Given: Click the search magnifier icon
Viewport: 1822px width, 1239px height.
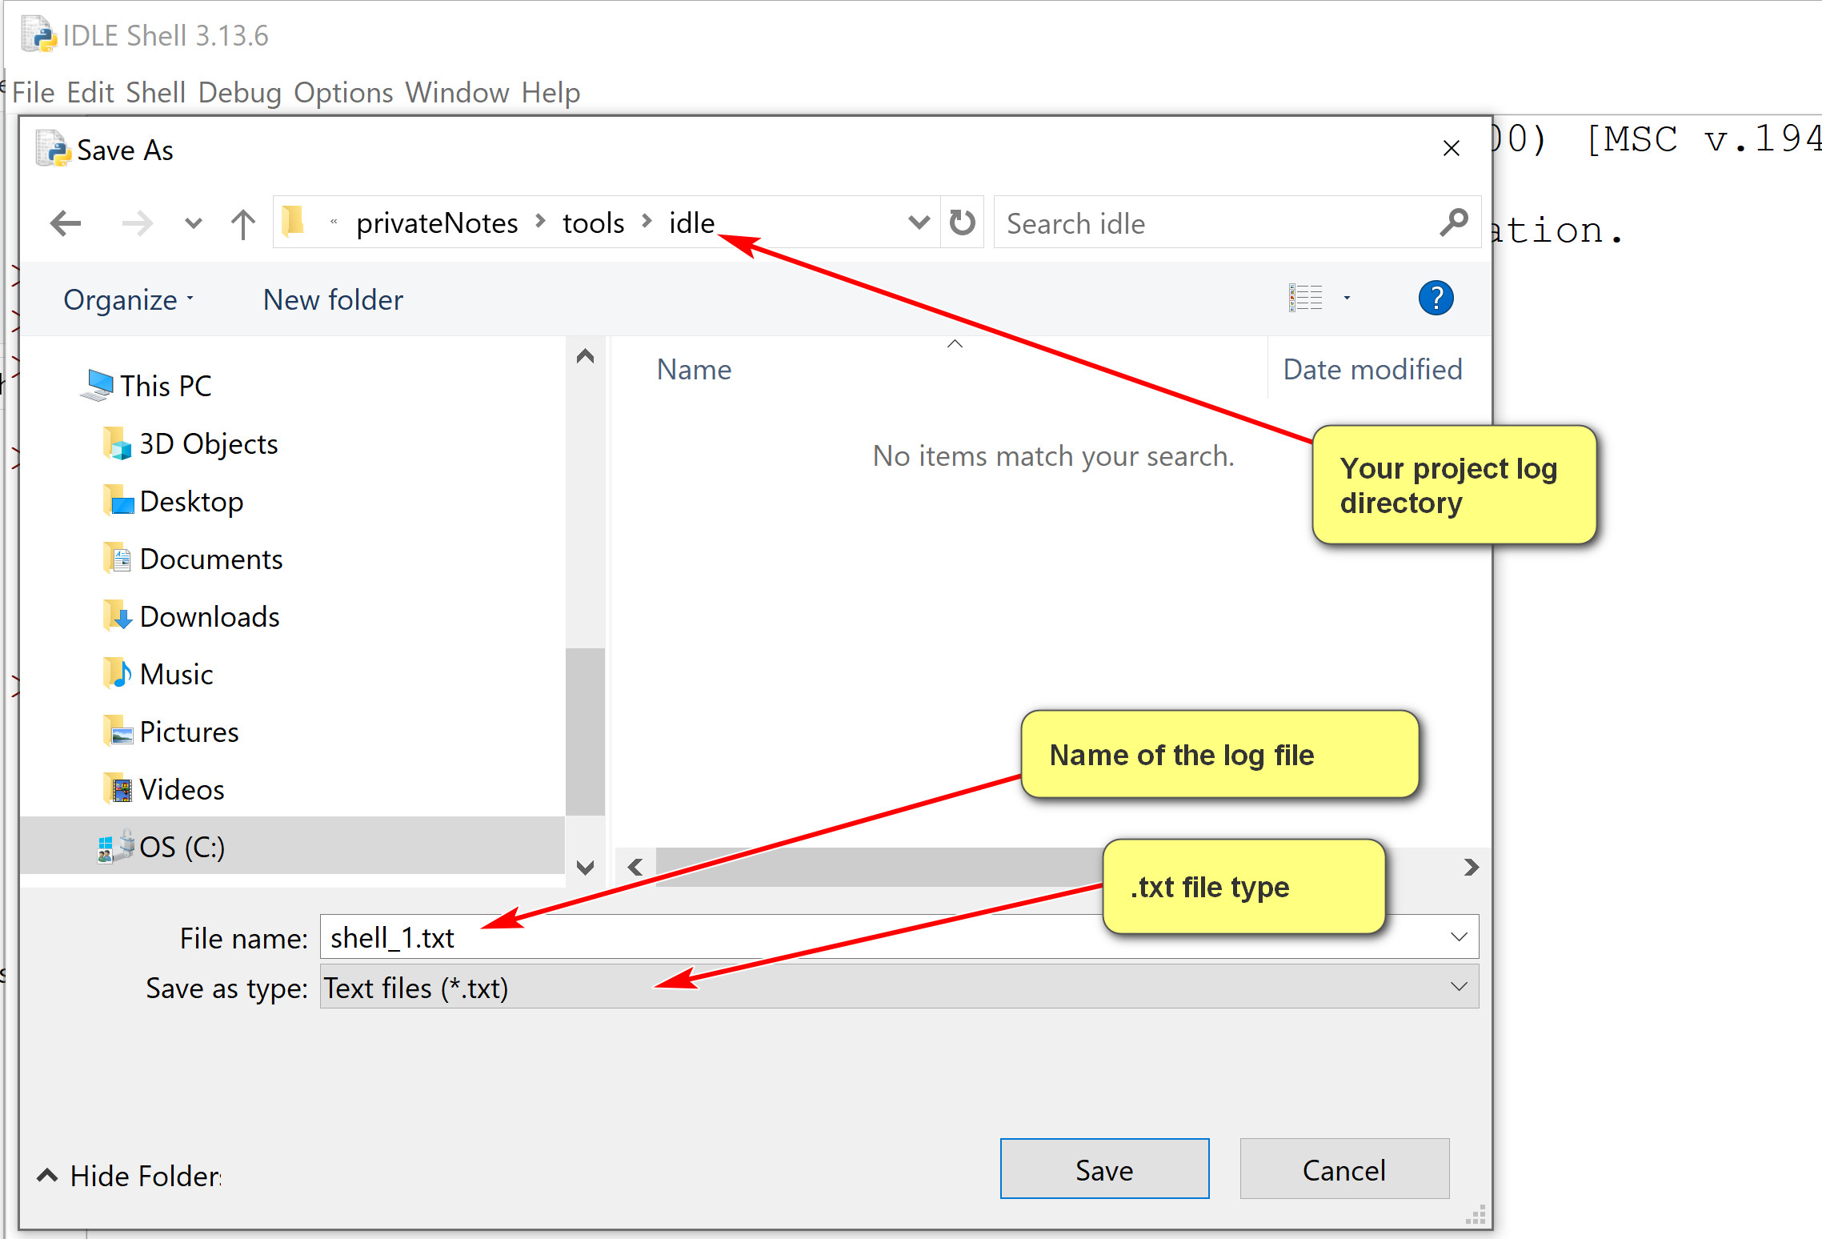Looking at the screenshot, I should (x=1453, y=223).
